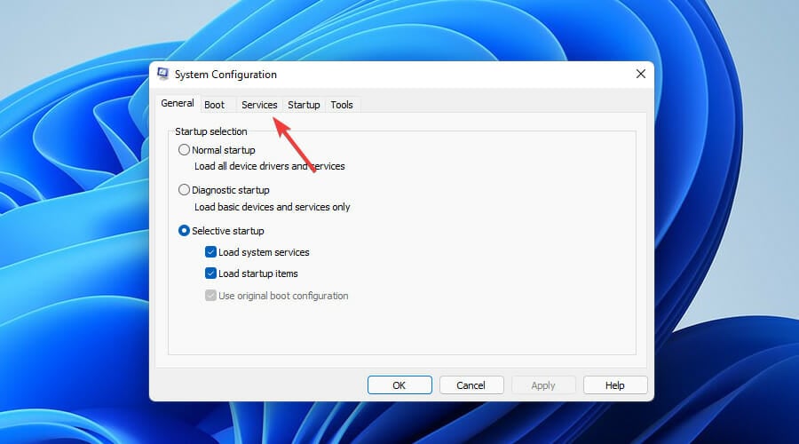
Task: Select the General tab
Action: pyautogui.click(x=178, y=104)
